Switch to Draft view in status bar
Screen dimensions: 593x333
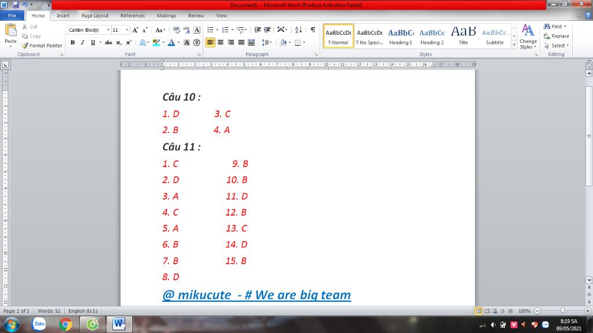(511, 311)
